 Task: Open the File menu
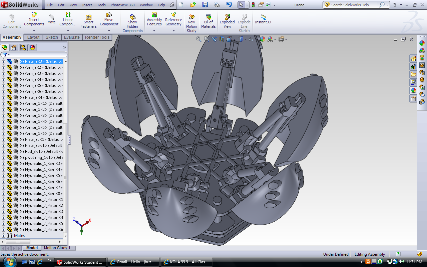click(x=50, y=5)
